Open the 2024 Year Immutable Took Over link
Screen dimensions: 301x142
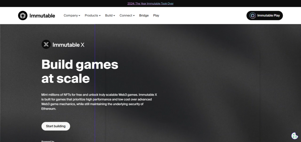[150, 4]
